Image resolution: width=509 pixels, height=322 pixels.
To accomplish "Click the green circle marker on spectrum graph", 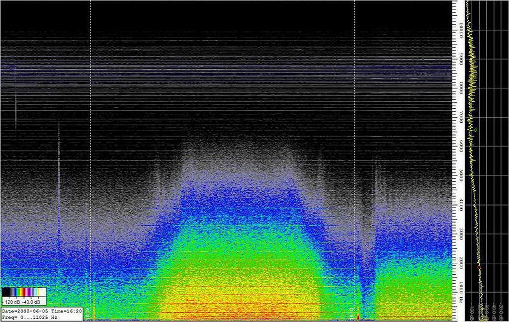I will 475,130.
